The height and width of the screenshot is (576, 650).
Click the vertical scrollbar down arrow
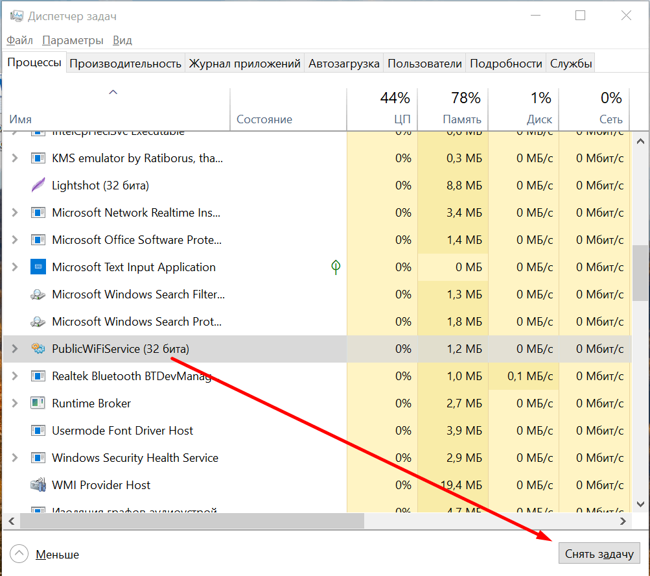[x=640, y=503]
